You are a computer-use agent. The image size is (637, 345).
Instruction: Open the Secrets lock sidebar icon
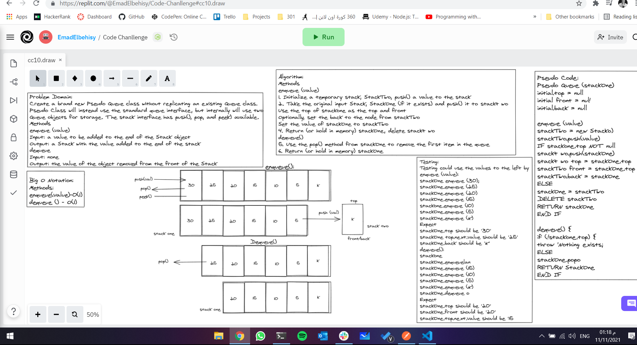(13, 137)
